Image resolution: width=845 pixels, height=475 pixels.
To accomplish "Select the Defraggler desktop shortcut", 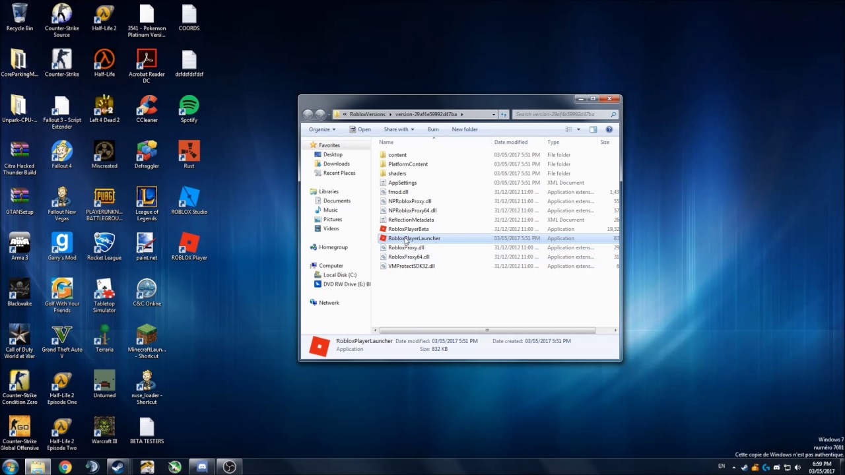I will point(147,155).
